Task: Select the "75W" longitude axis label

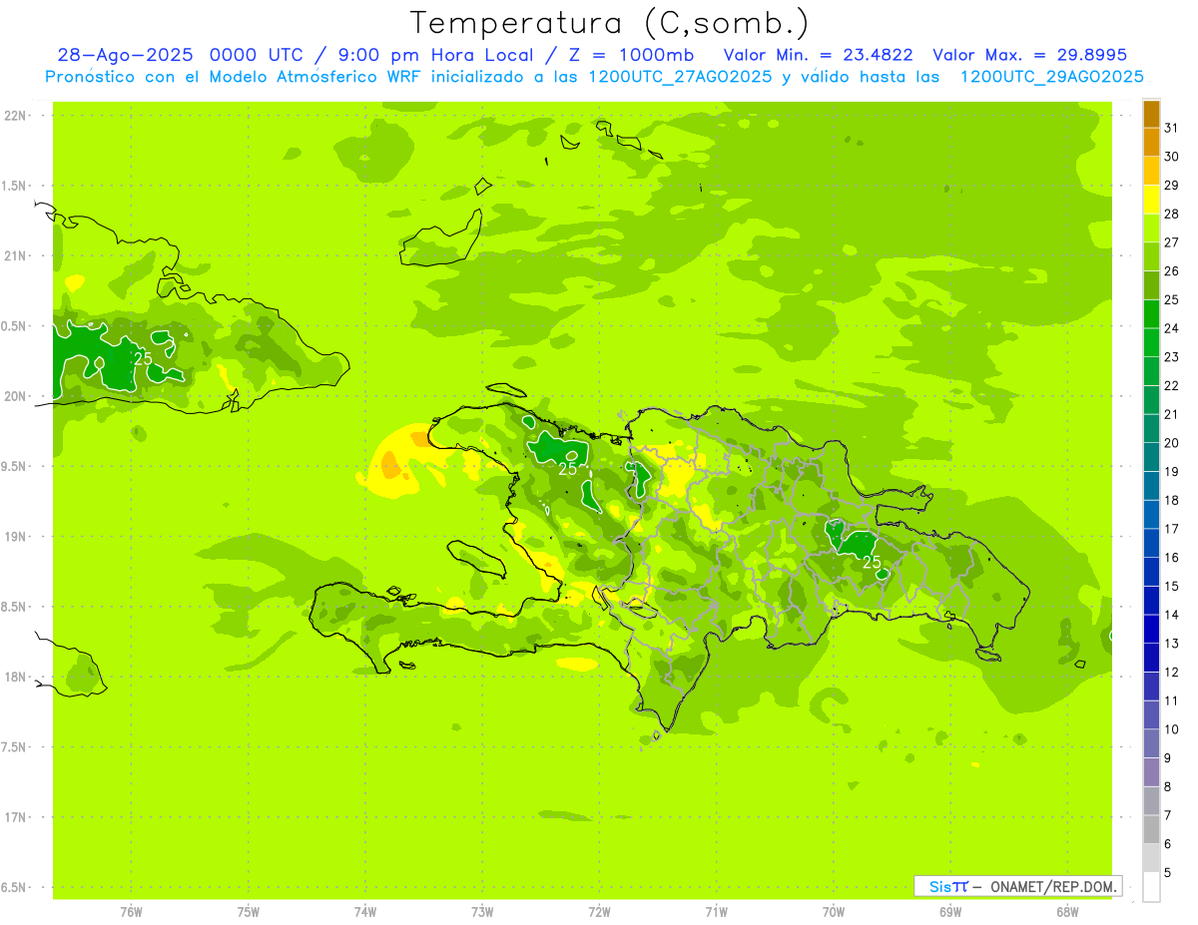Action: coord(249,912)
